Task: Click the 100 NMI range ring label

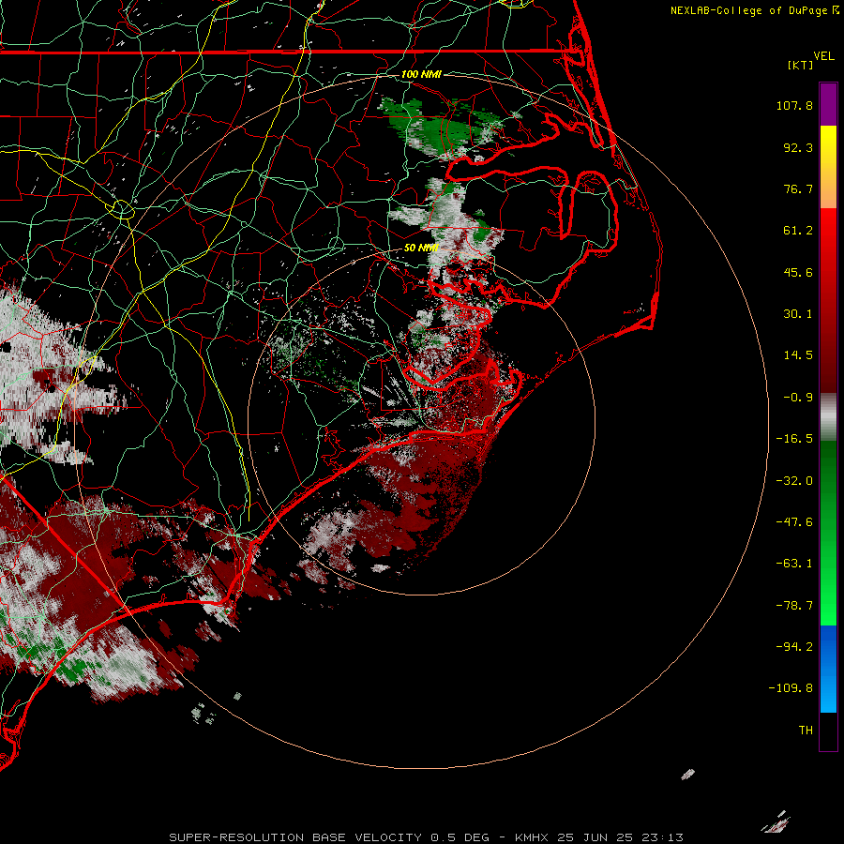Action: pyautogui.click(x=421, y=74)
